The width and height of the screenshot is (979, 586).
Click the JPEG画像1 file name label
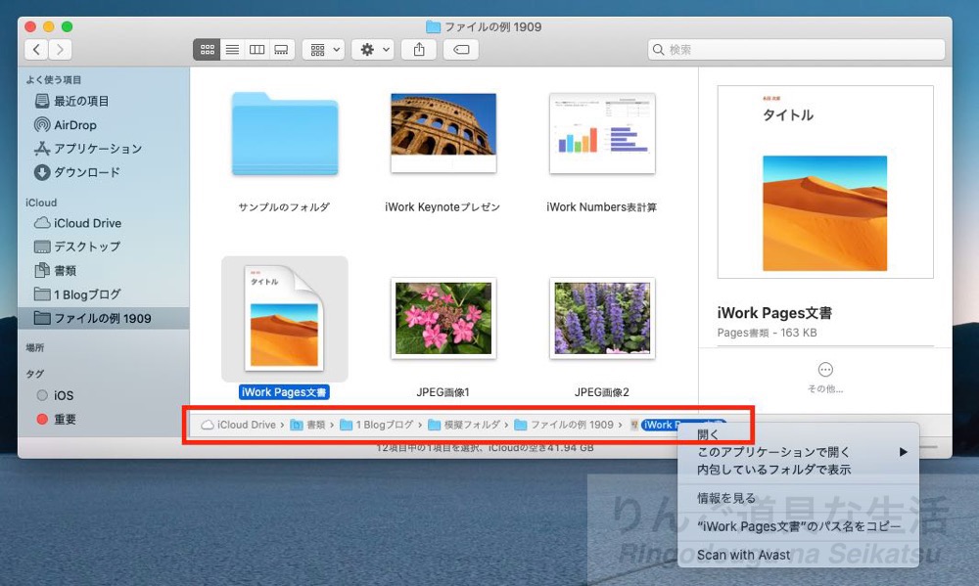[x=443, y=392]
